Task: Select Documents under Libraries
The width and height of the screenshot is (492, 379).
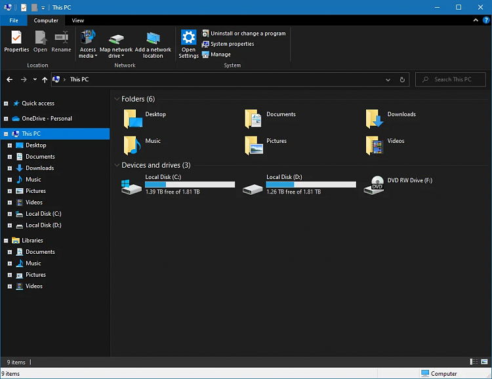Action: pos(40,252)
